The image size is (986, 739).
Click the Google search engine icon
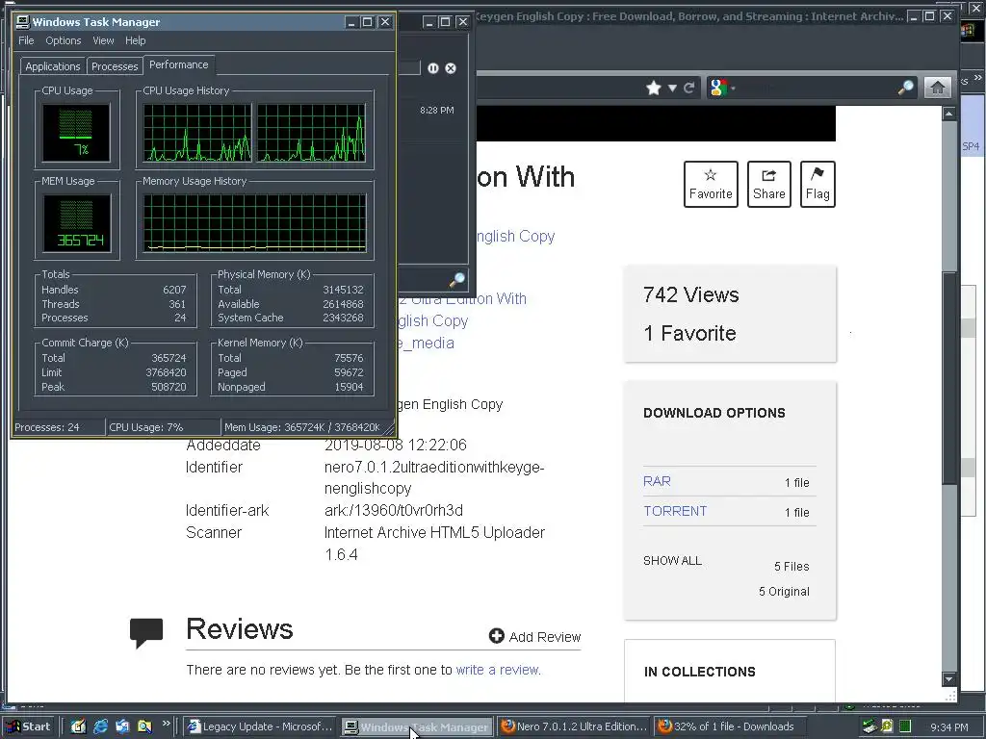[718, 88]
